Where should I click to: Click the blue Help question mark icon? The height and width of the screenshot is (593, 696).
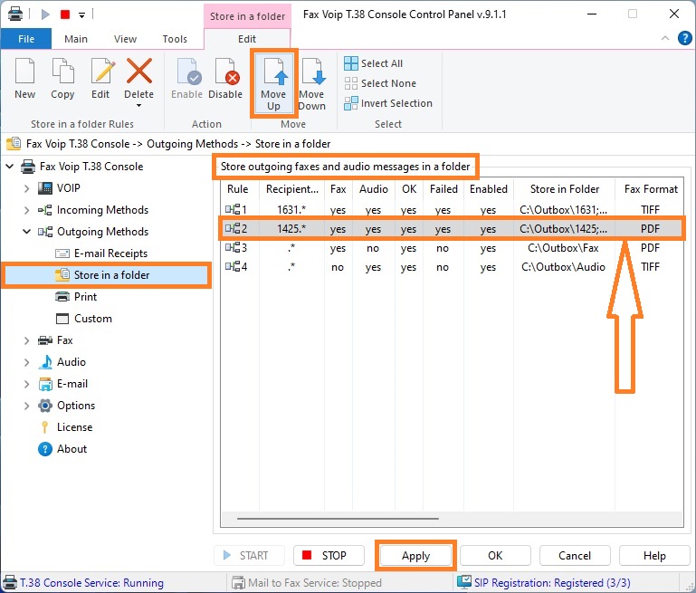coord(684,38)
